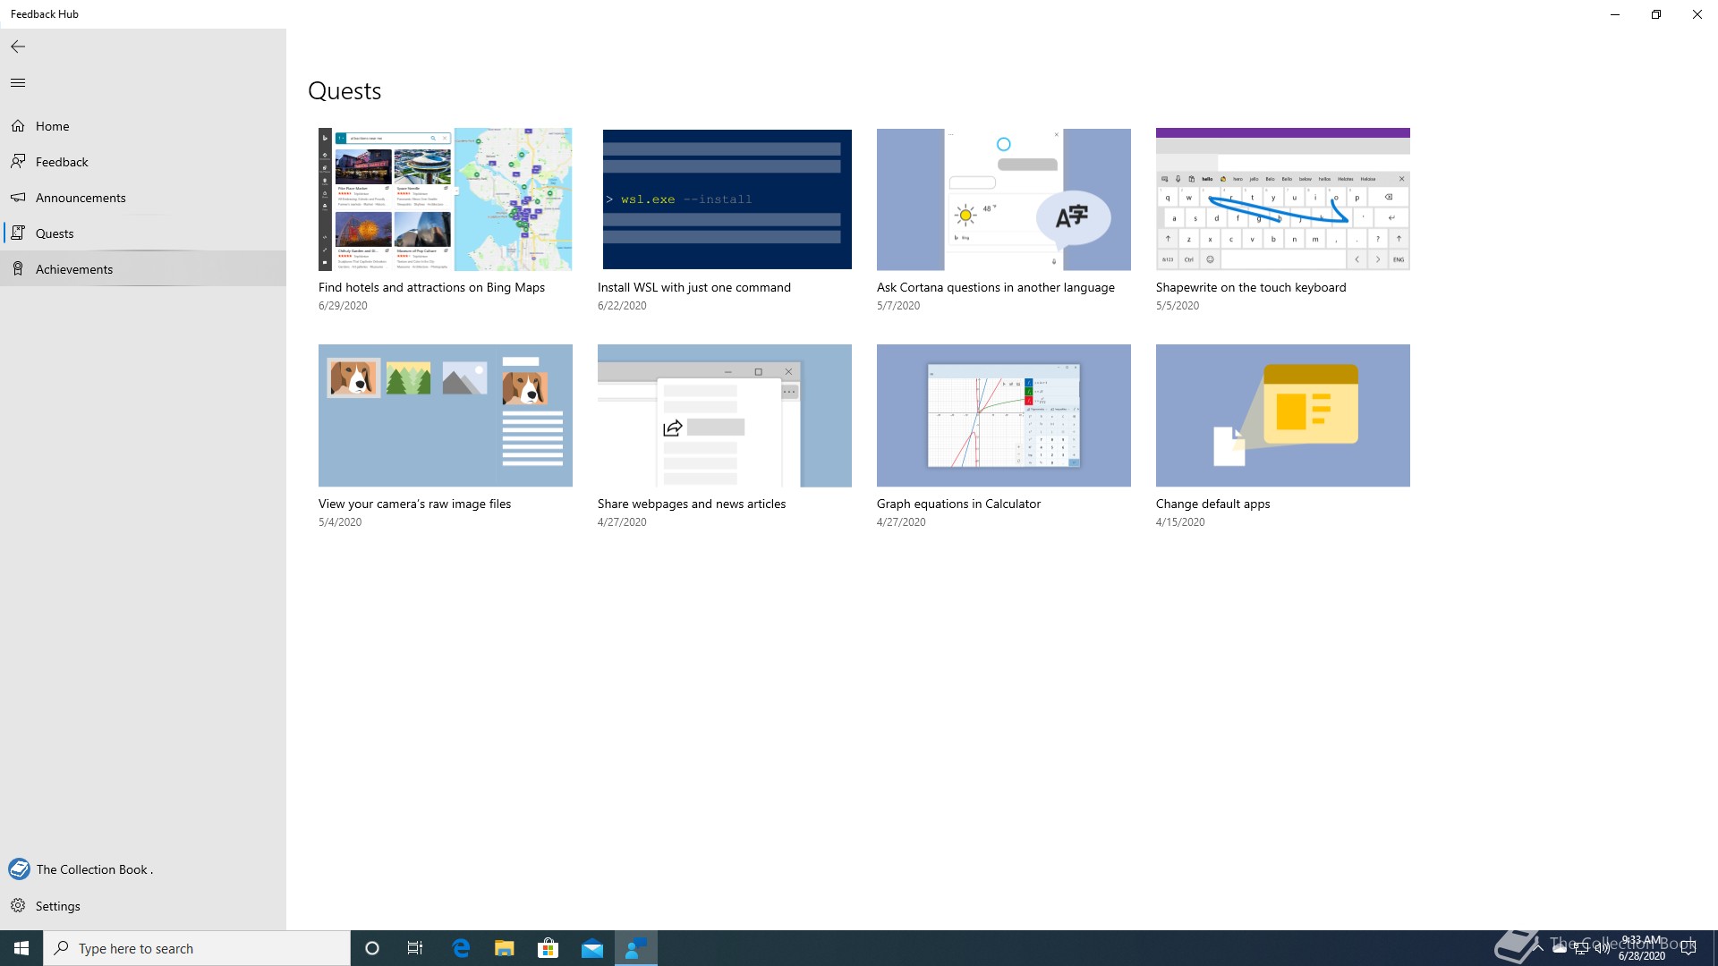Image resolution: width=1718 pixels, height=966 pixels.
Task: Click 'Share webpages and news articles' title
Action: click(x=692, y=504)
